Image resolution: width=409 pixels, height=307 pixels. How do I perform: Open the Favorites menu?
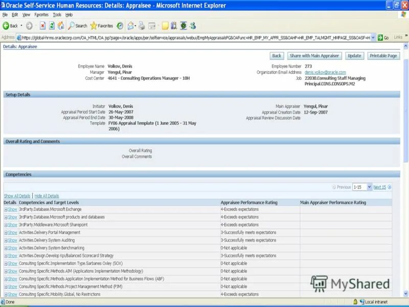[41, 15]
